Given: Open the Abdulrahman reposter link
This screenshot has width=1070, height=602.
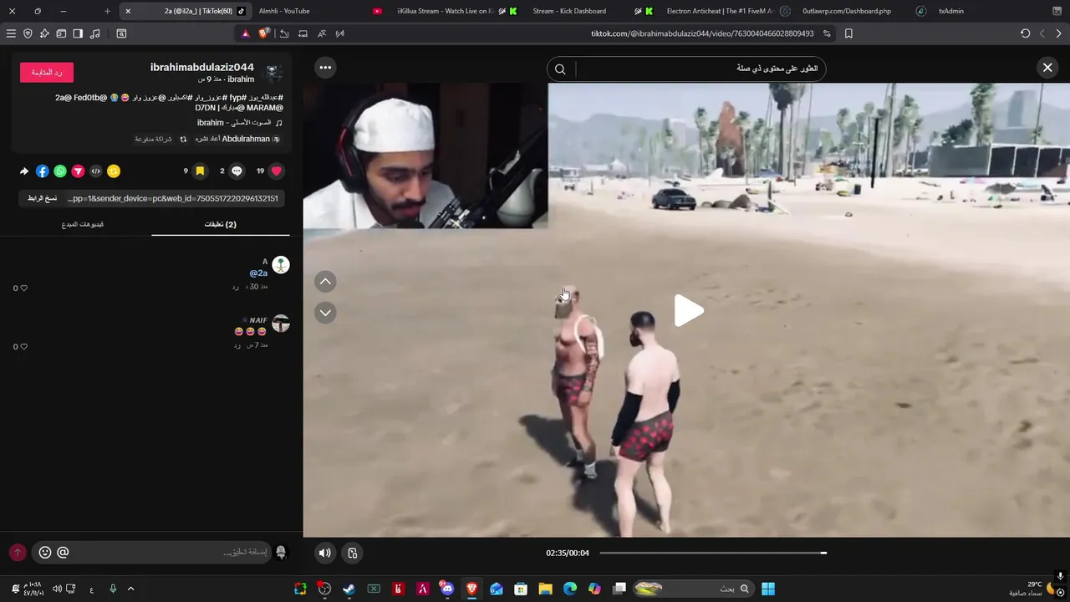Looking at the screenshot, I should (246, 139).
